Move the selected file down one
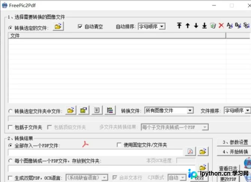 click(196, 26)
